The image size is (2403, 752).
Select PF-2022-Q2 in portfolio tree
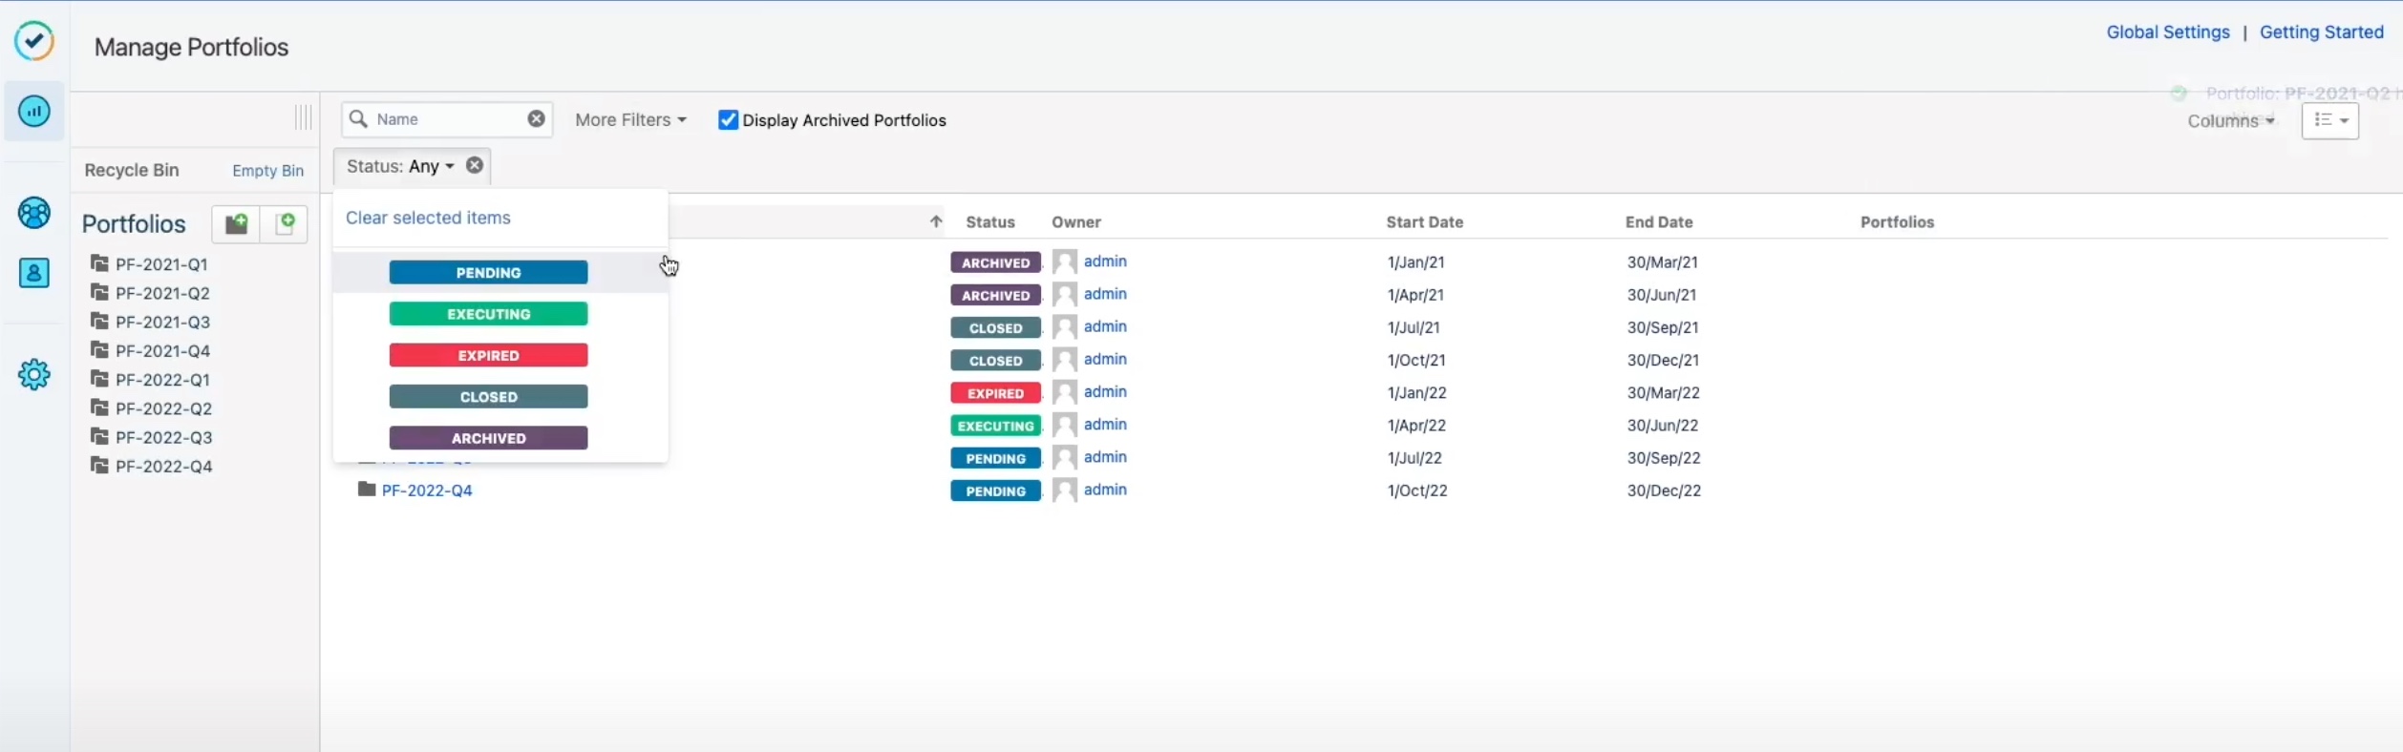163,408
